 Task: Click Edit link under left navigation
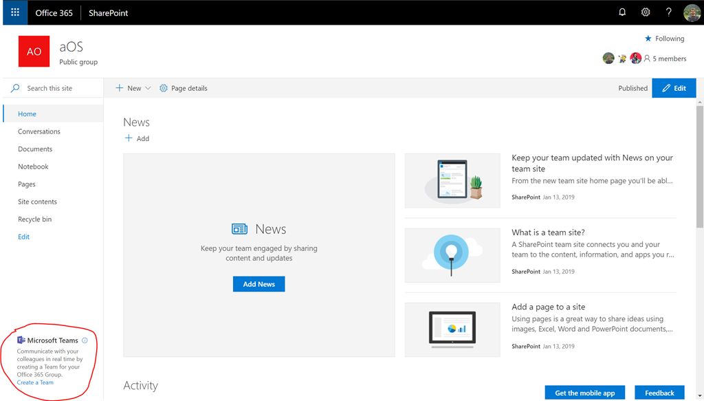(23, 237)
